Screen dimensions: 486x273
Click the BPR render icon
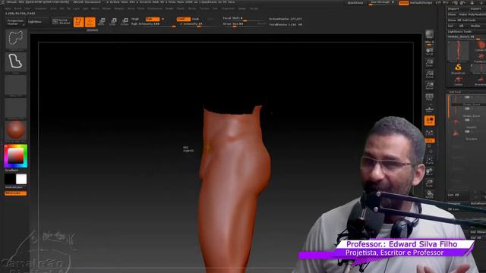[x=429, y=34]
